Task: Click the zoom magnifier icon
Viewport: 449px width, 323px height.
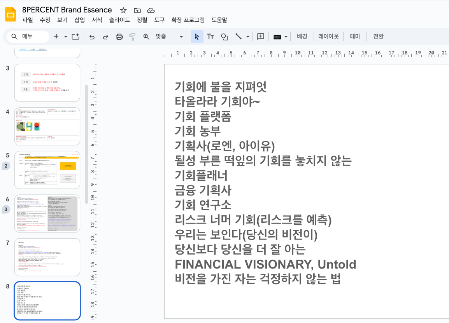Action: pos(146,37)
